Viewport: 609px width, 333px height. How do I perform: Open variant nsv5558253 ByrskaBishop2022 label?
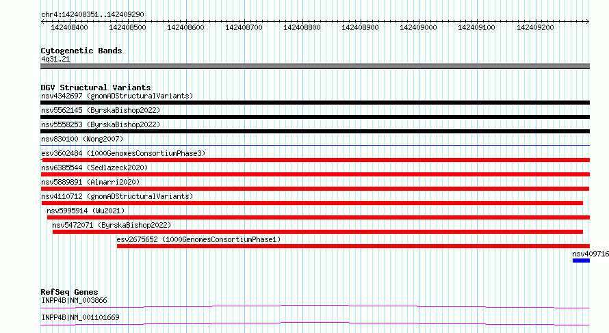pyautogui.click(x=101, y=124)
